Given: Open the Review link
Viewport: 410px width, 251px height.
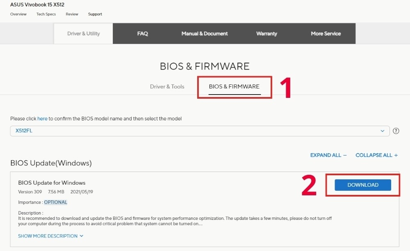Looking at the screenshot, I should pyautogui.click(x=72, y=14).
